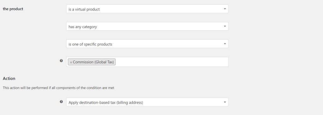Image resolution: width=323 pixels, height=115 pixels.
Task: Click the arrow of the specific products select
Action: pyautogui.click(x=225, y=44)
